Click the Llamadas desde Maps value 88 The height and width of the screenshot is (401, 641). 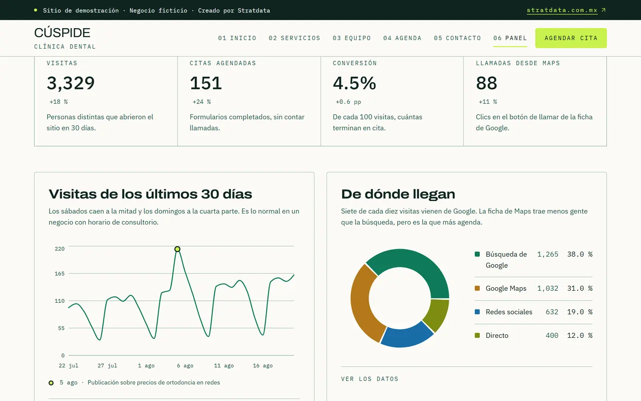pyautogui.click(x=487, y=83)
